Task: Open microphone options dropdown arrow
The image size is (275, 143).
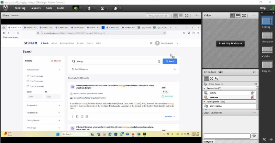Action: (94, 8)
